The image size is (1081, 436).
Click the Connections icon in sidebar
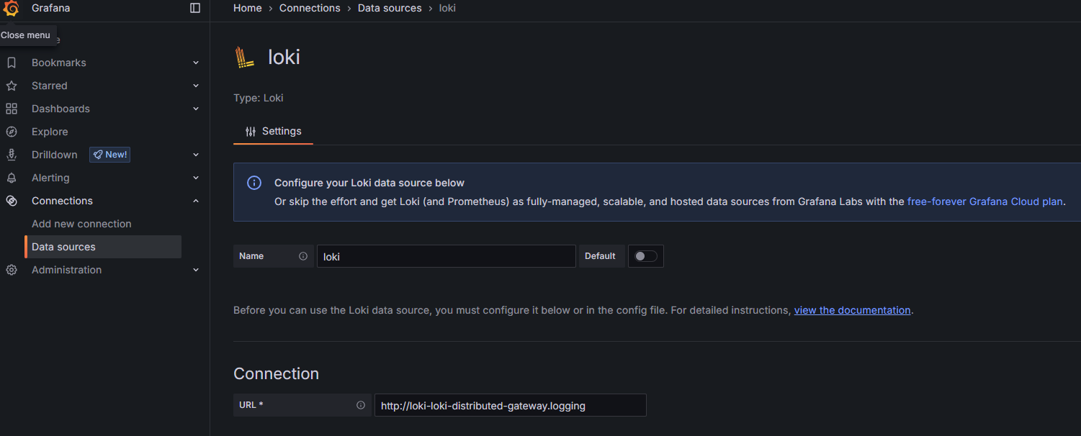coord(12,201)
